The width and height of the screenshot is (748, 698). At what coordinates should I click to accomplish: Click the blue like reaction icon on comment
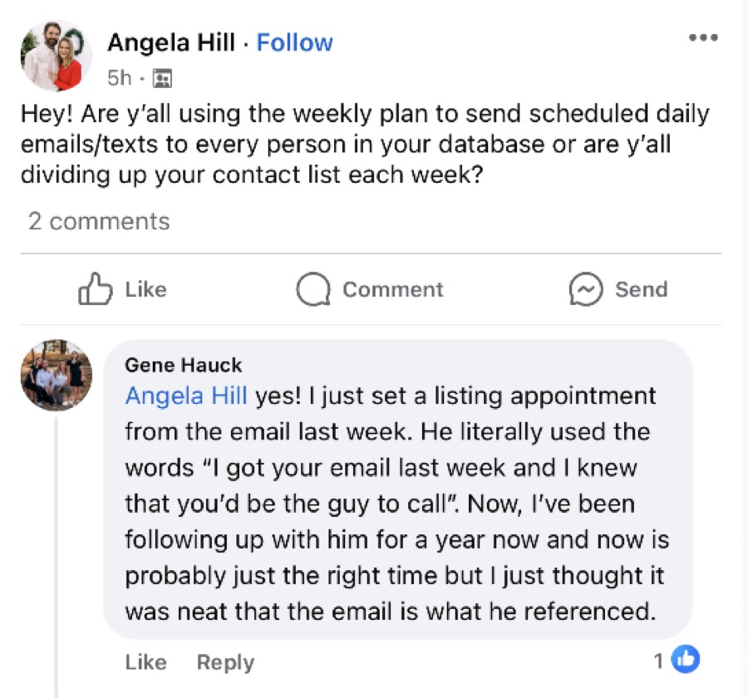686,659
